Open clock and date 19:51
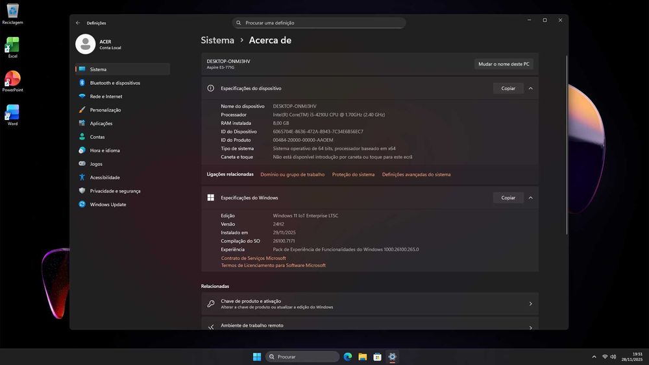Screen dimensions: 649x365 632,357
